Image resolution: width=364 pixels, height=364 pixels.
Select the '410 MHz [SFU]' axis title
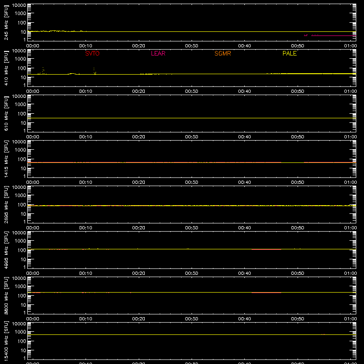[x=6, y=68]
